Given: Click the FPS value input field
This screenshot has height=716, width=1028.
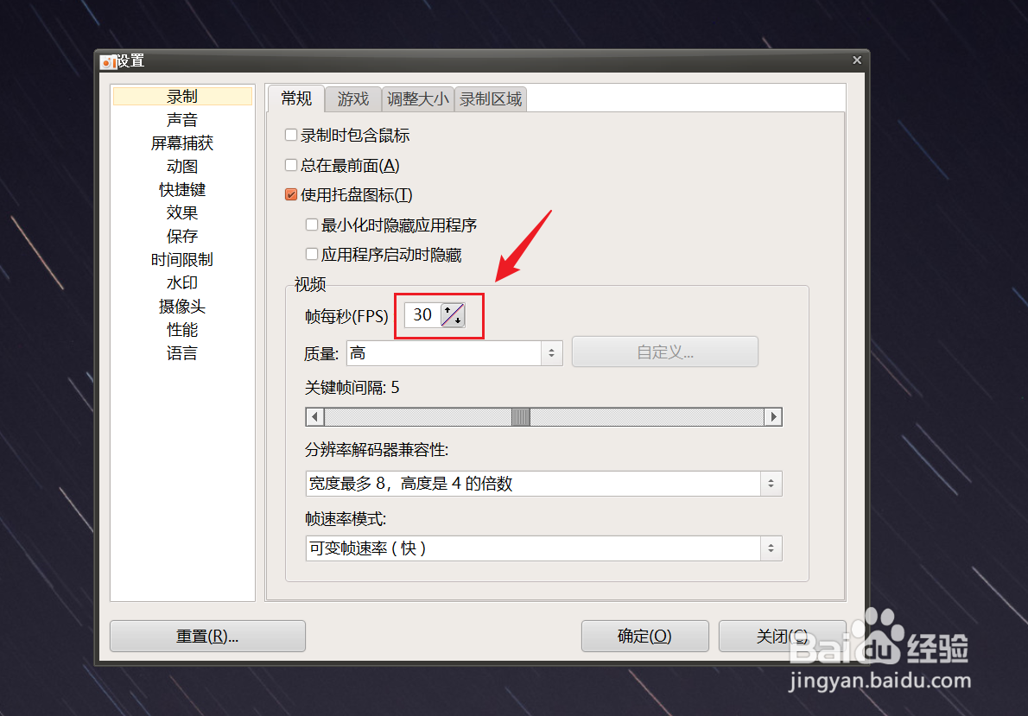Looking at the screenshot, I should pyautogui.click(x=423, y=315).
